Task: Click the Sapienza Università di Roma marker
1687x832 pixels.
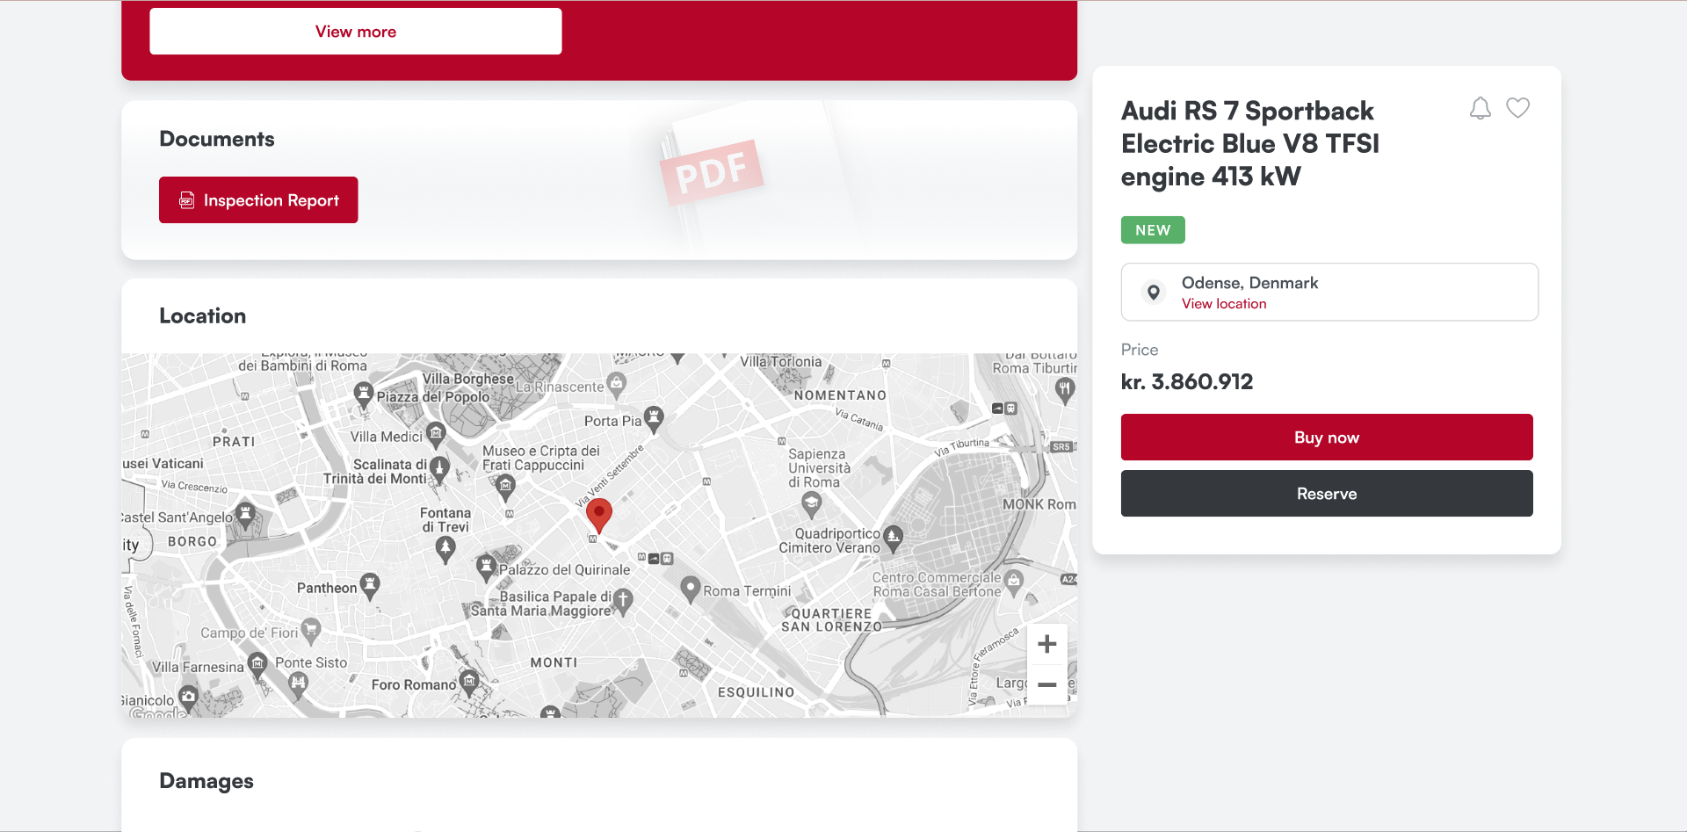Action: pos(812,504)
